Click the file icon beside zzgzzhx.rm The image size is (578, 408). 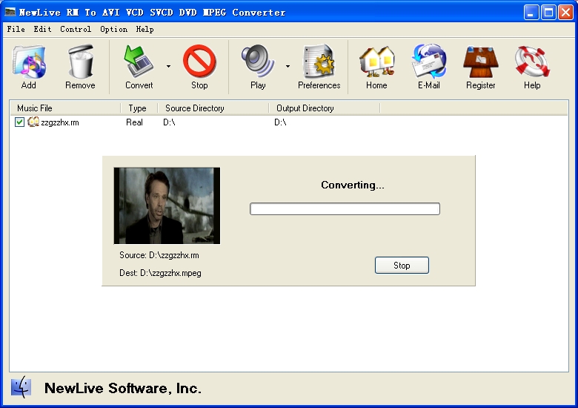33,122
